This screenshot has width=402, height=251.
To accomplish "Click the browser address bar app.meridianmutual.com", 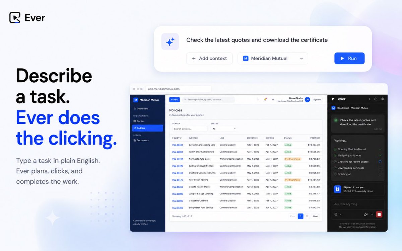I will tap(178, 89).
